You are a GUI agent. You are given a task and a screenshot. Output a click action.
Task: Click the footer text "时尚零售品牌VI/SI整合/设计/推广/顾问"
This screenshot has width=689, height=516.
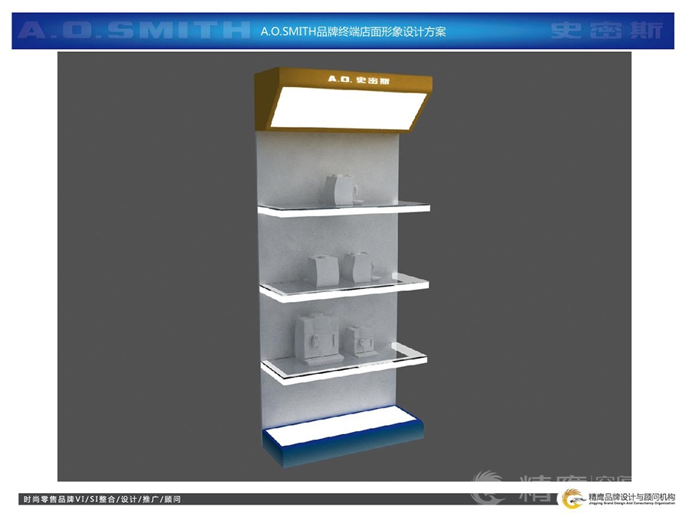(102, 499)
